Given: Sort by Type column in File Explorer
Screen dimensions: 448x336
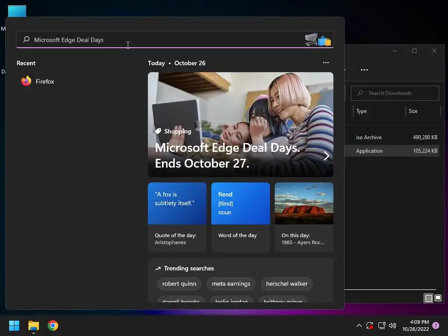Looking at the screenshot, I should click(x=361, y=111).
